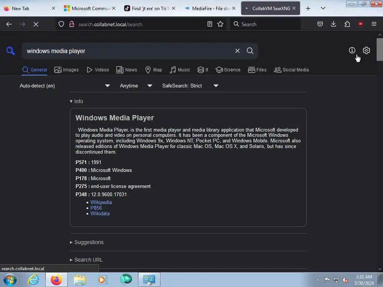Click the Action Center flag tray icon
This screenshot has height=287, width=383.
(327, 280)
